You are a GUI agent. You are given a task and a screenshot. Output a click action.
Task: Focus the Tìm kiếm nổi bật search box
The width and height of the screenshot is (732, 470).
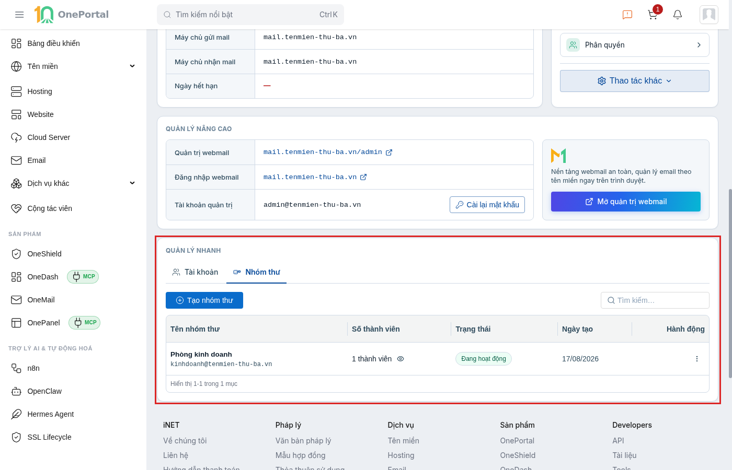pyautogui.click(x=250, y=15)
